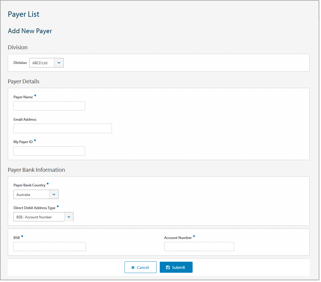
Task: Focus the Account Number text box
Action: (x=199, y=247)
